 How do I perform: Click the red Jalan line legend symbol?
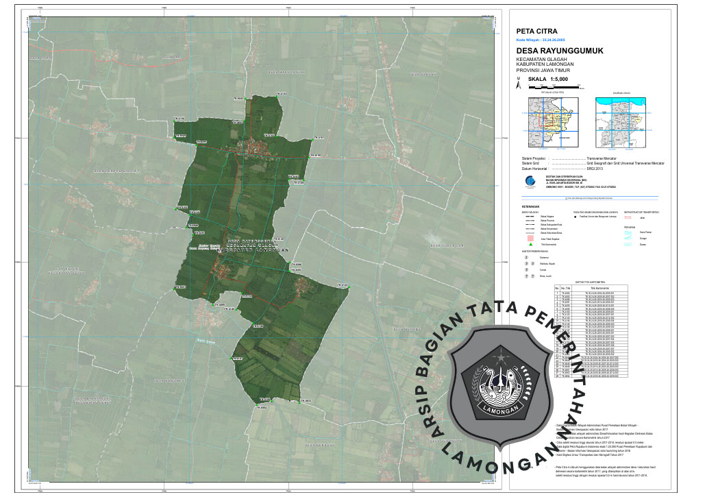(x=630, y=216)
